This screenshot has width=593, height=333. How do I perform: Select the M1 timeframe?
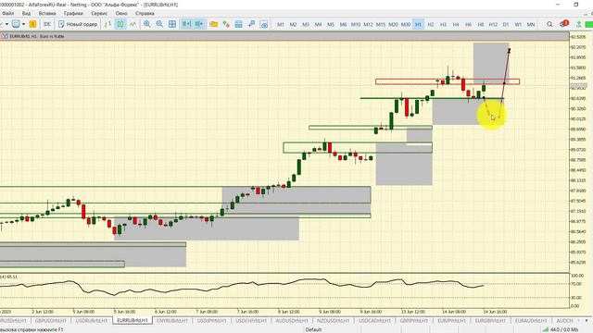coord(281,24)
